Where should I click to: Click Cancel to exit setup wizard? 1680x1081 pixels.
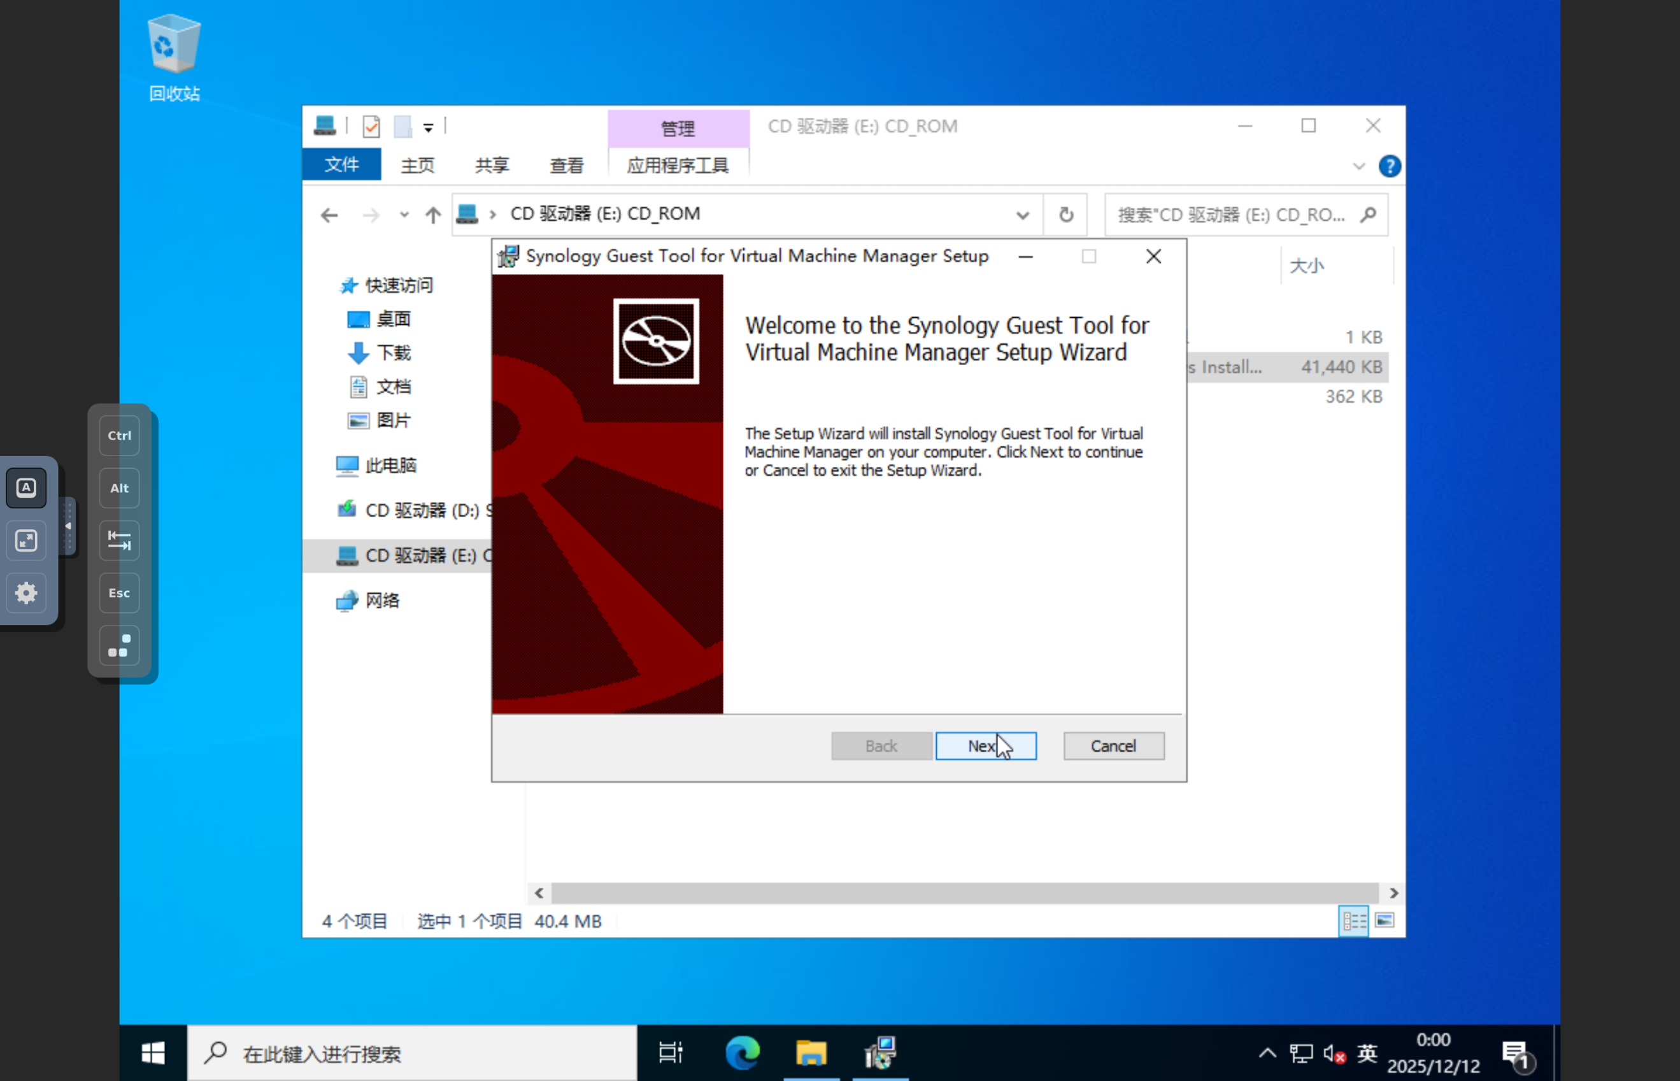pyautogui.click(x=1113, y=745)
